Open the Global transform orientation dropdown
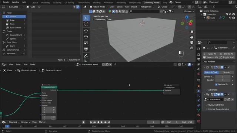 164,7
